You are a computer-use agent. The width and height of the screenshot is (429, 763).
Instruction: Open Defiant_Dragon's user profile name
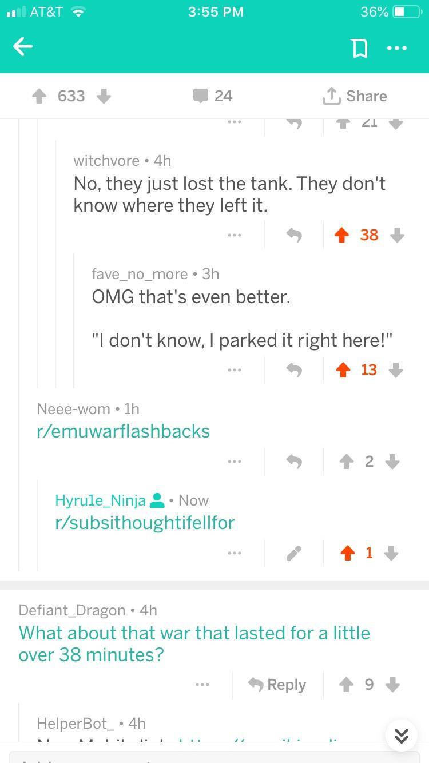click(72, 610)
